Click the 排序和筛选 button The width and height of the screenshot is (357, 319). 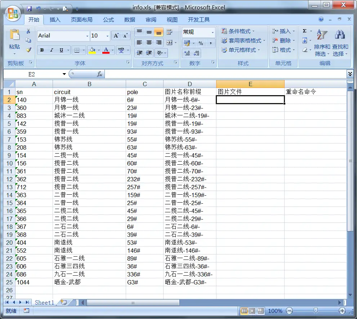coord(322,50)
